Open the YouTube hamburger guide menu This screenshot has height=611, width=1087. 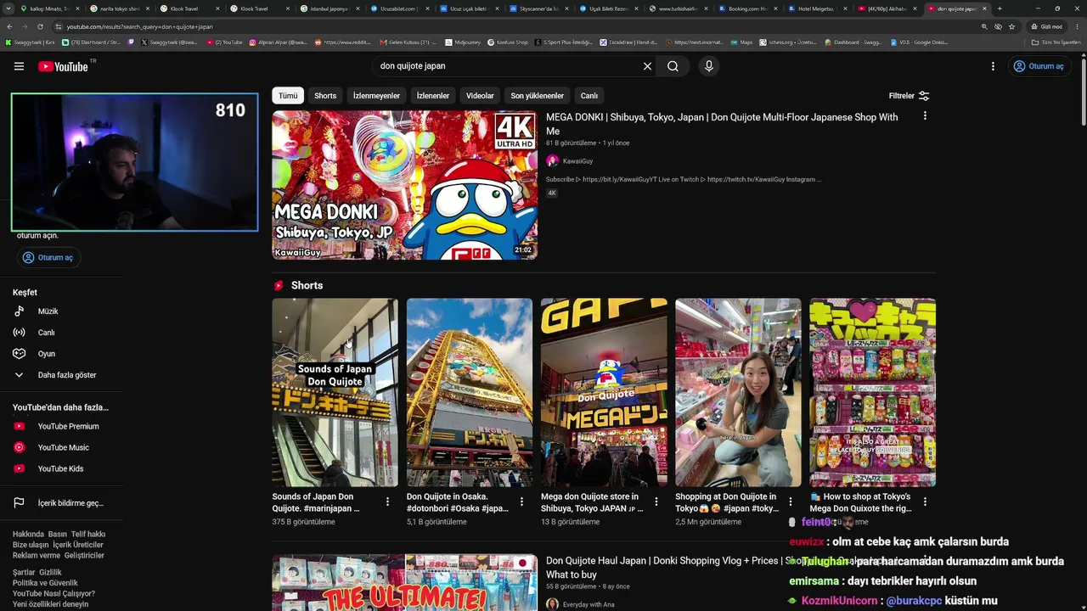tap(19, 66)
